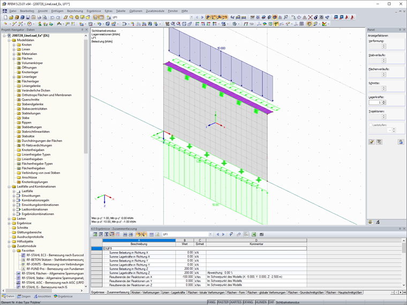Switch to Linien - Lagerkräfte tab
Viewport: 407px width, 305px height.
(x=174, y=293)
